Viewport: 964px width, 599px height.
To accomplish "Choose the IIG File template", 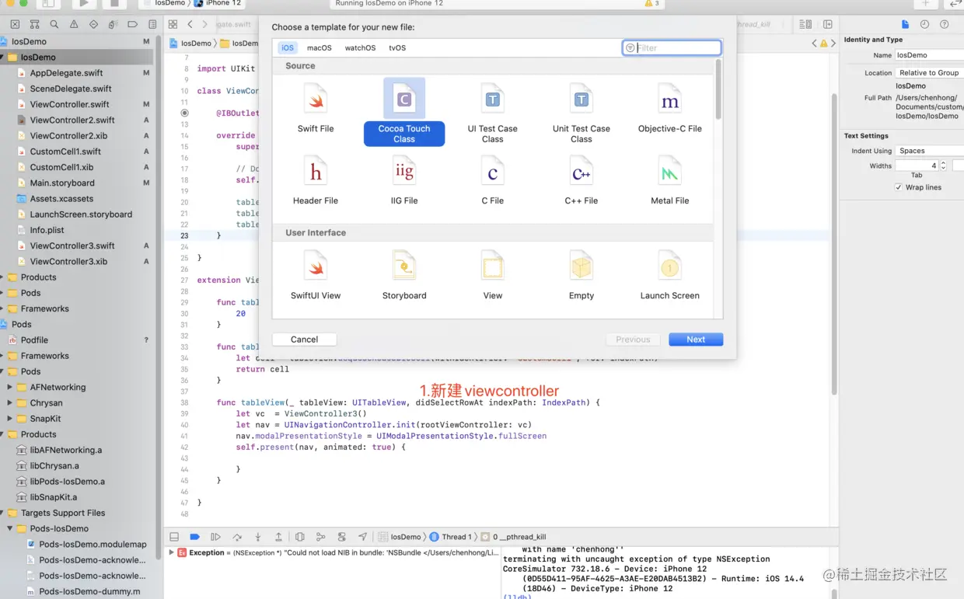I will [x=404, y=181].
